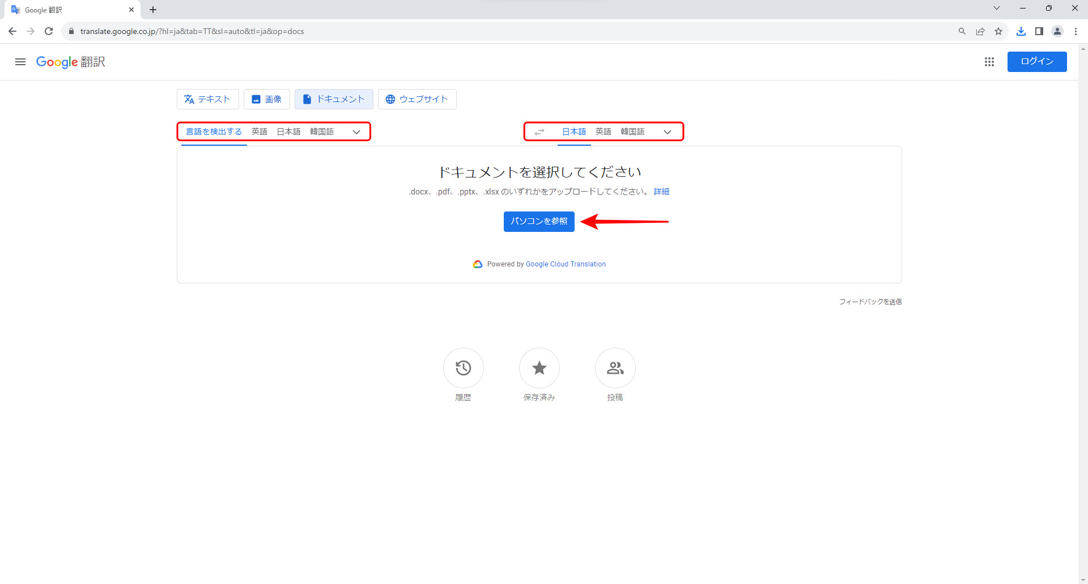Select 韓国語 as target language
1088x584 pixels.
pos(632,132)
